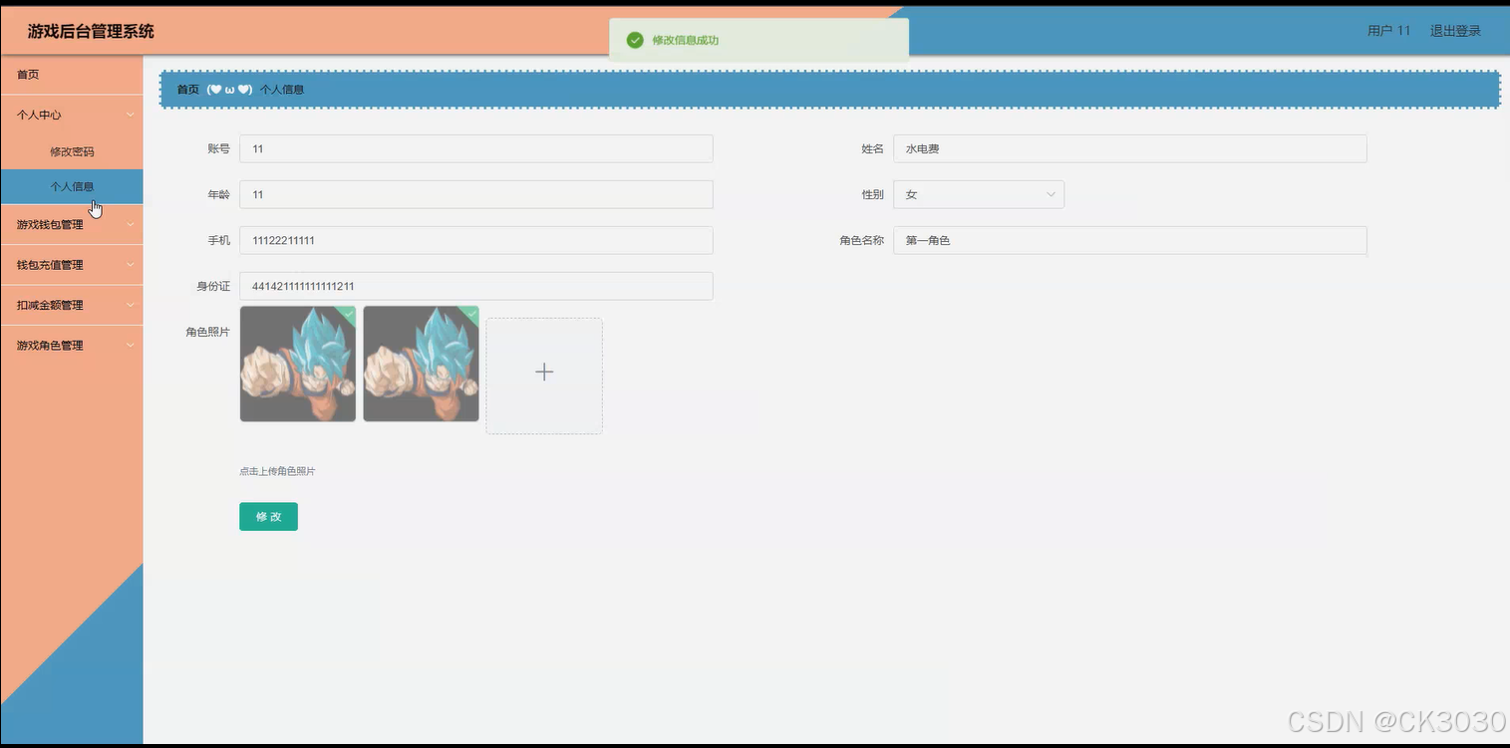
Task: Open the 修改密码 submenu item
Action: pyautogui.click(x=72, y=151)
